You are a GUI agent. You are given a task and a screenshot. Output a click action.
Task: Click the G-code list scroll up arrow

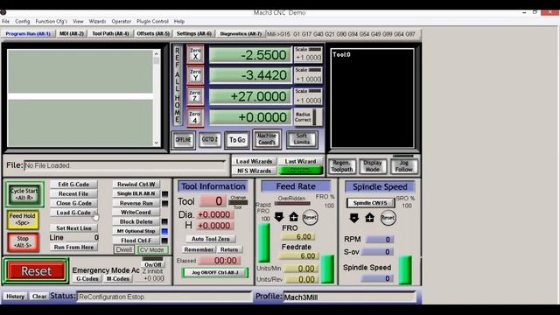click(156, 54)
